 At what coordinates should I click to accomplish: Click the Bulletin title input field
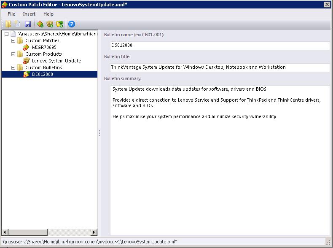tap(220, 67)
